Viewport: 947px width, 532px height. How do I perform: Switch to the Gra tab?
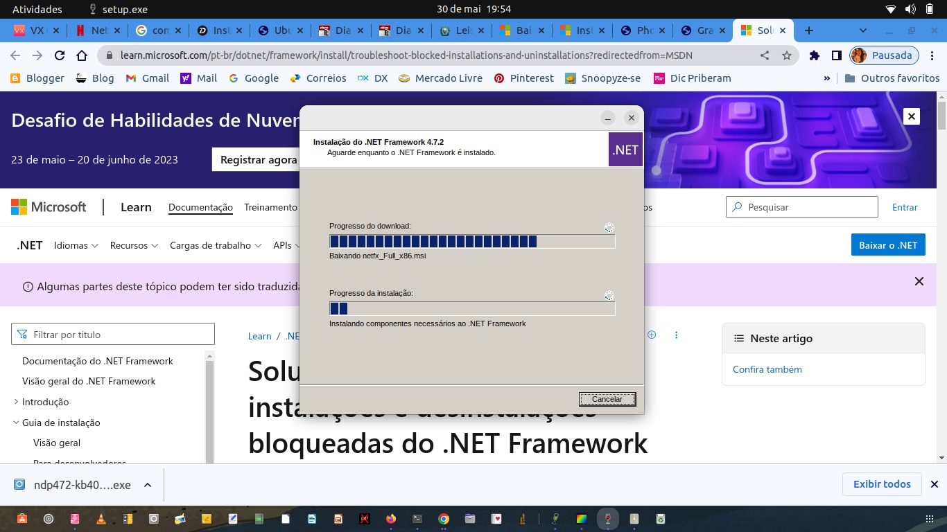704,30
